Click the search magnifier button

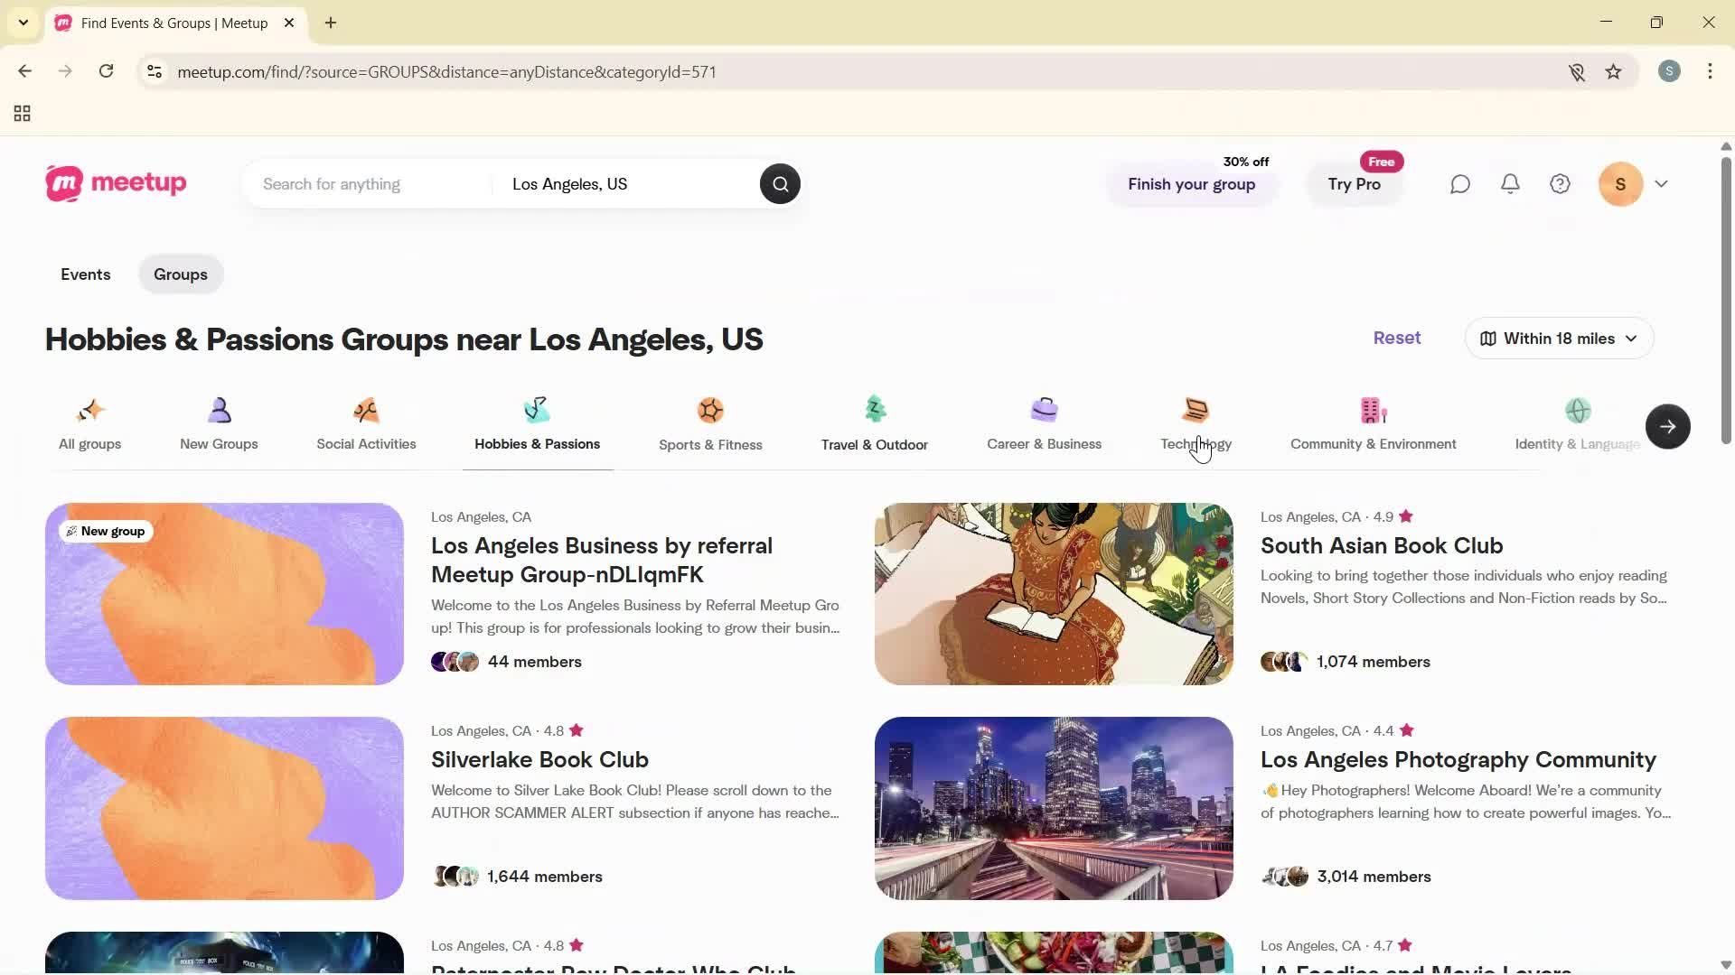click(779, 183)
